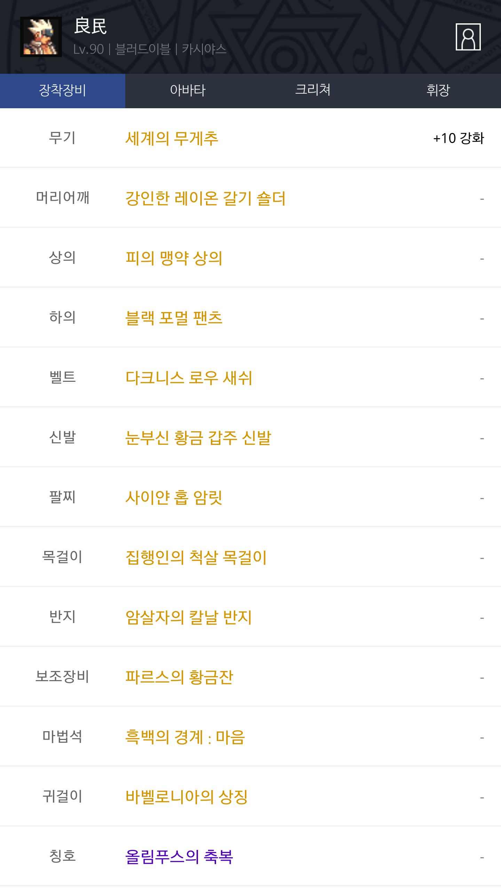Select top item 피의 맹약 상의
501x891 pixels.
click(x=174, y=258)
